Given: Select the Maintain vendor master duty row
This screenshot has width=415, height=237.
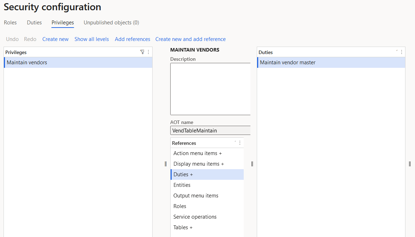Looking at the screenshot, I should coord(331,63).
